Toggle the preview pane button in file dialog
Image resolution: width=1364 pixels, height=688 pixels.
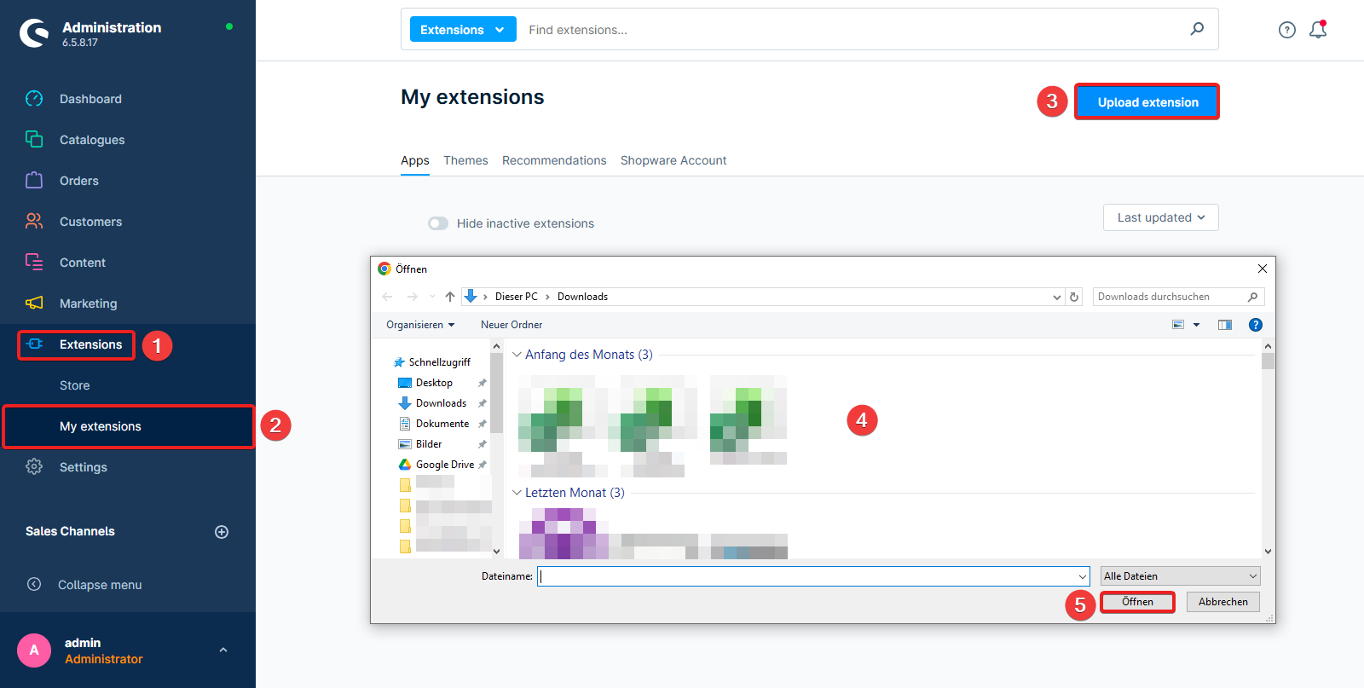click(x=1225, y=325)
